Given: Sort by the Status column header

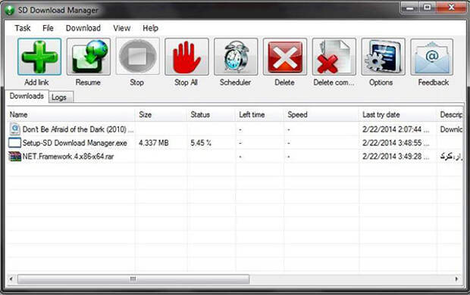Looking at the screenshot, I should click(211, 114).
